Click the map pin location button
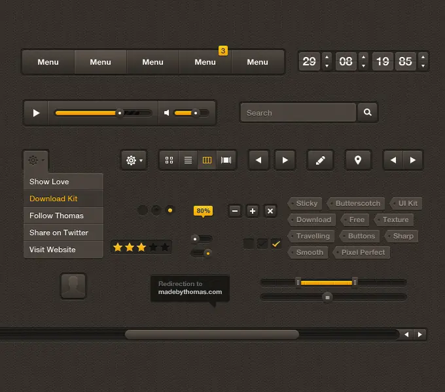The height and width of the screenshot is (392, 445). [358, 160]
